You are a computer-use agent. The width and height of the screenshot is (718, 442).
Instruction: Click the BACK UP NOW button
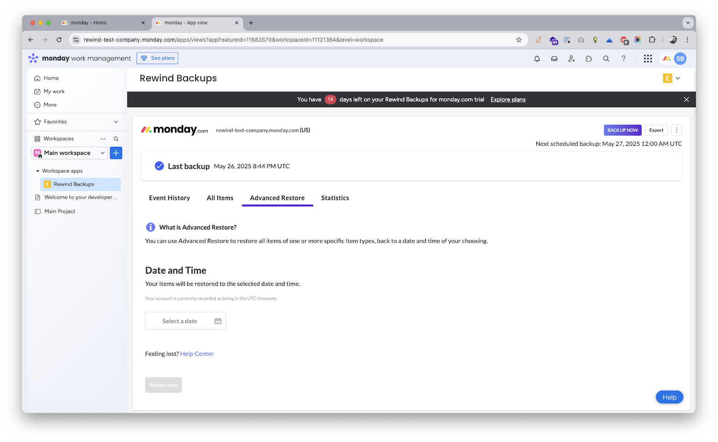point(622,130)
